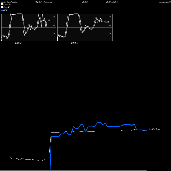Screen dimensions: 171x171
Task: Open the FULL stochastic chart panel
Action: [85, 27]
